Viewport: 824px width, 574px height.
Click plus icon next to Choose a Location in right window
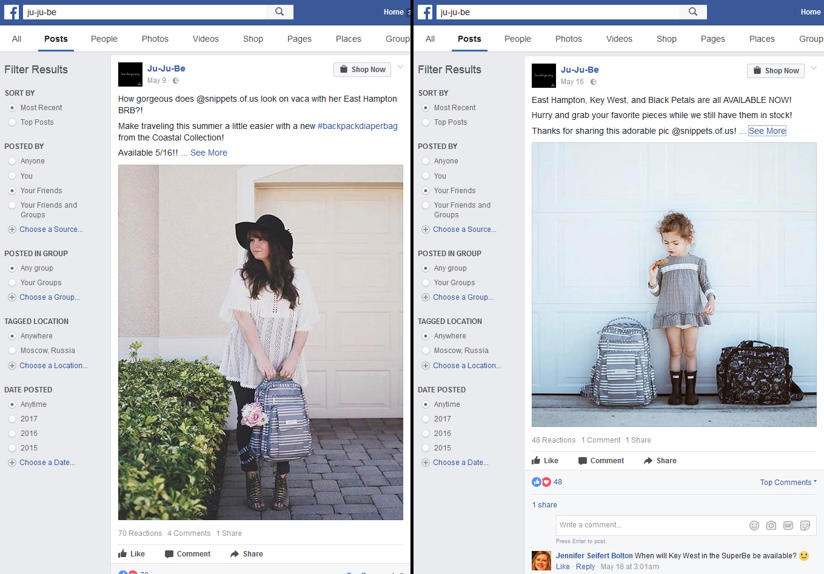point(426,366)
